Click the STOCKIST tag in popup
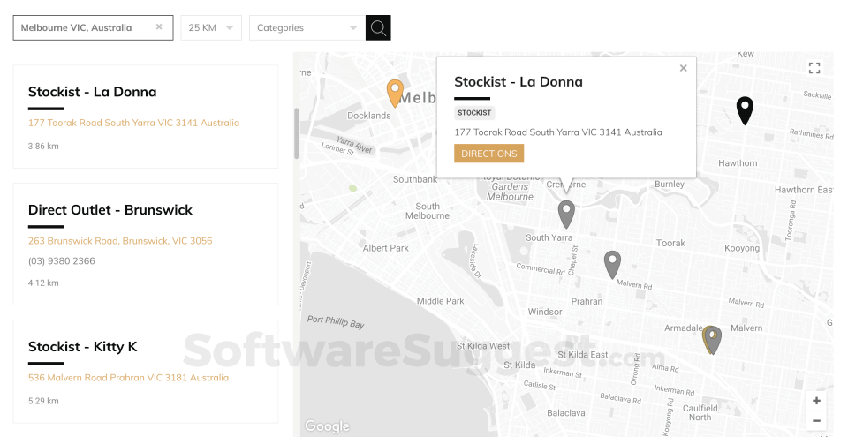 [x=474, y=112]
